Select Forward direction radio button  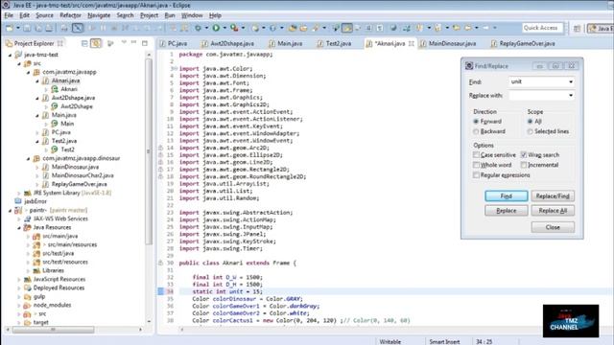click(476, 122)
